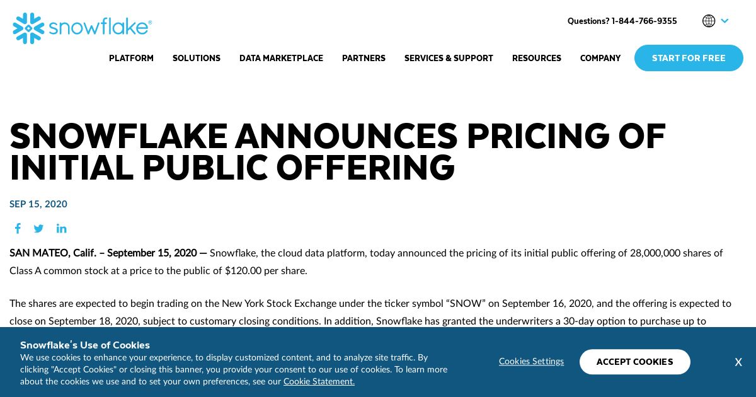The width and height of the screenshot is (756, 397).
Task: Expand the language selector chevron
Action: pos(724,21)
